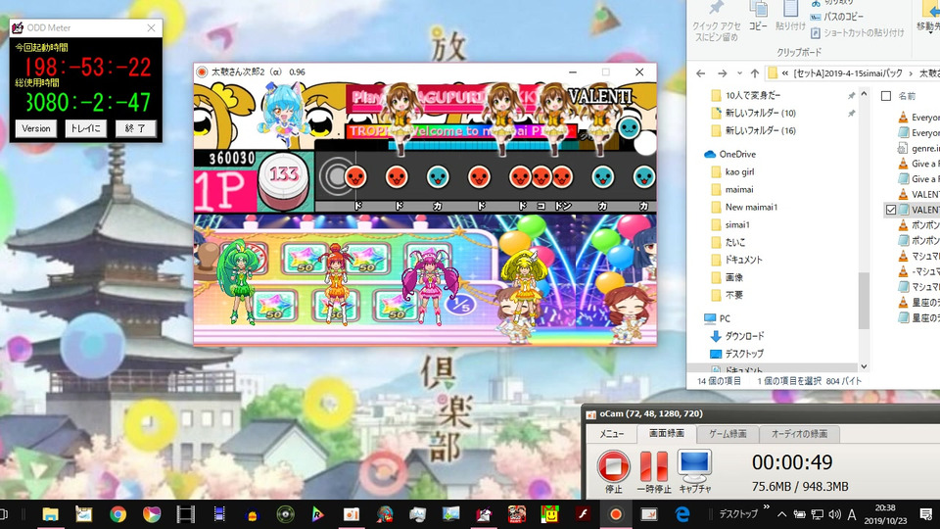Switch to oCam 画面録画 tab
The width and height of the screenshot is (940, 529).
[666, 434]
